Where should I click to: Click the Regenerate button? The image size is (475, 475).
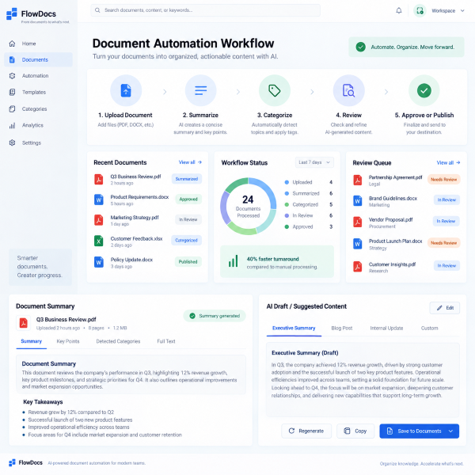(306, 431)
